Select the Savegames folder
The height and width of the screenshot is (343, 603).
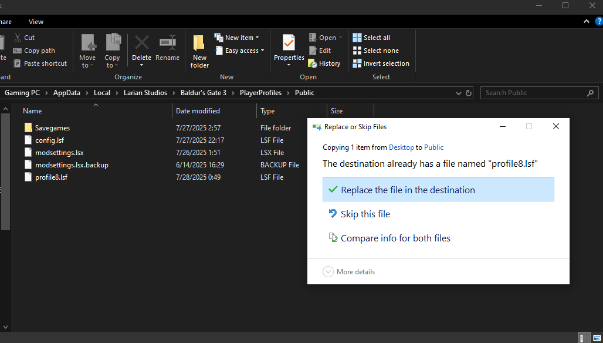point(52,127)
